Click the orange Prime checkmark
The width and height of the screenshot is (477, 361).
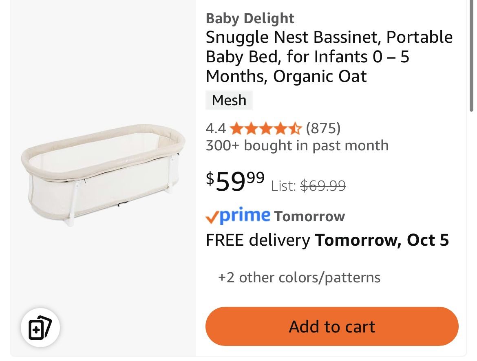[x=212, y=218]
